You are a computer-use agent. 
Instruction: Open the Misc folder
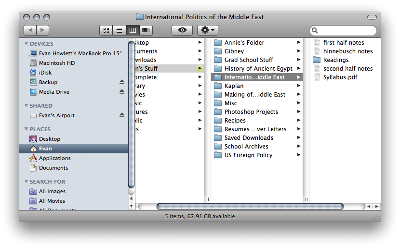[x=257, y=103]
